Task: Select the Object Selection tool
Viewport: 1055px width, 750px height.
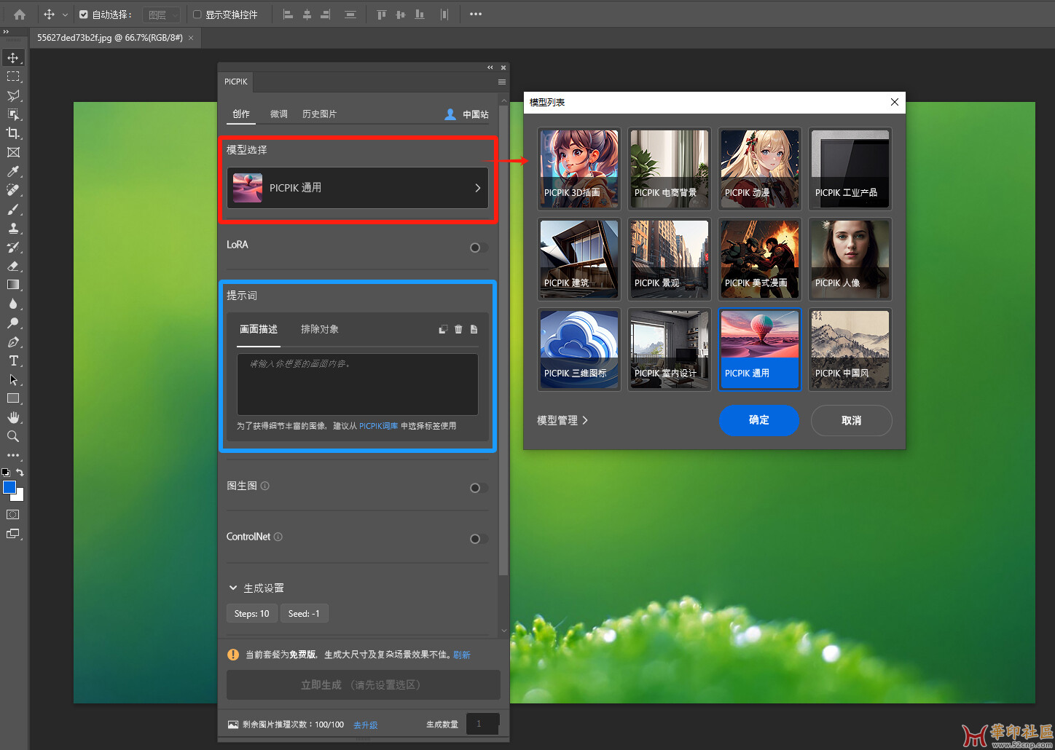Action: [13, 114]
